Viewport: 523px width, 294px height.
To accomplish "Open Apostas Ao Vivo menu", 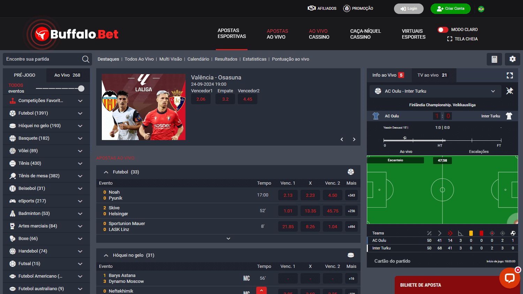I will (x=278, y=34).
